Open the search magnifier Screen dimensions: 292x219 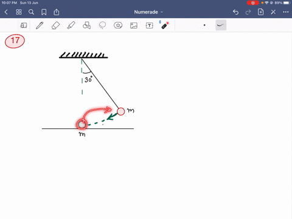(31, 12)
